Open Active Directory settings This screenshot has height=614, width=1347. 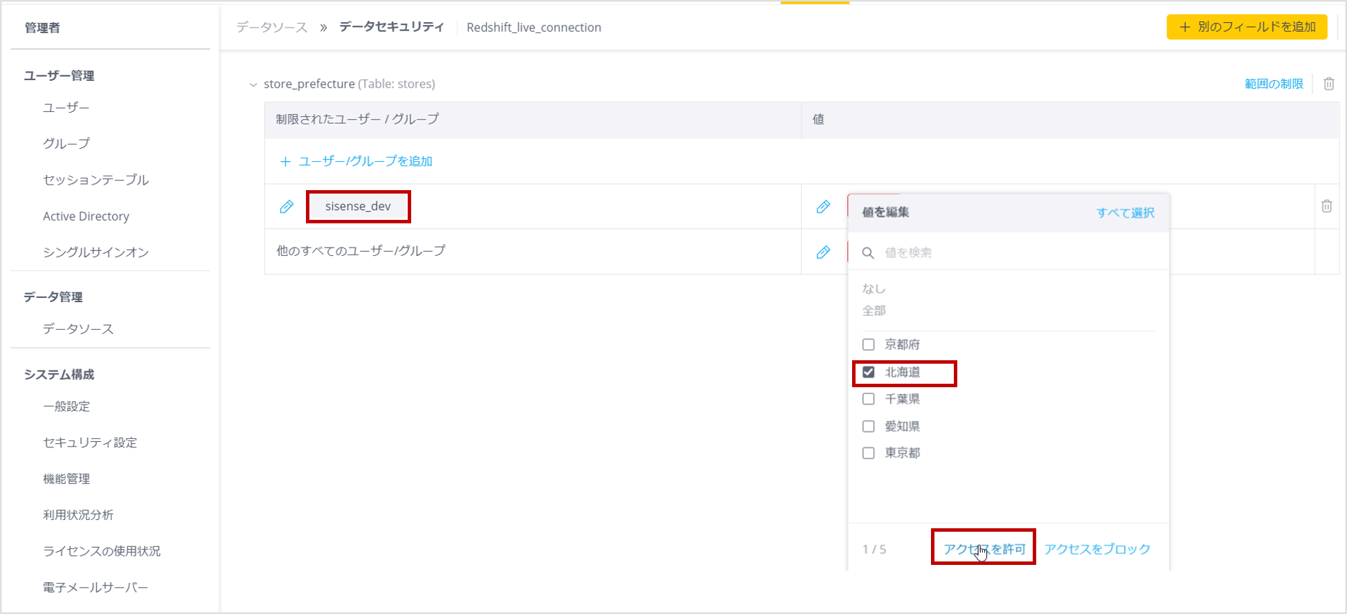[x=86, y=216]
